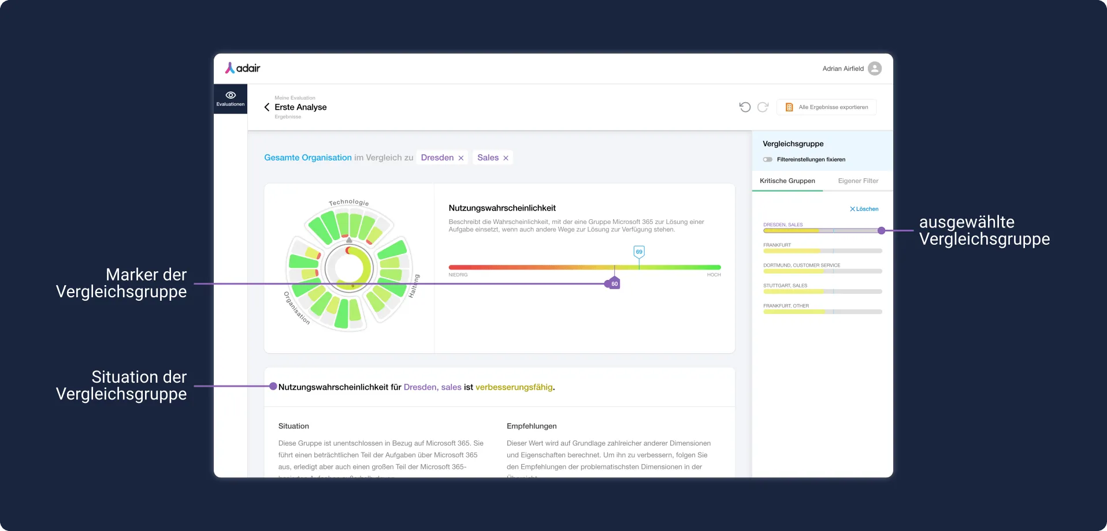Select Dortmund, Customer Service group
The width and height of the screenshot is (1107, 531).
pos(822,268)
